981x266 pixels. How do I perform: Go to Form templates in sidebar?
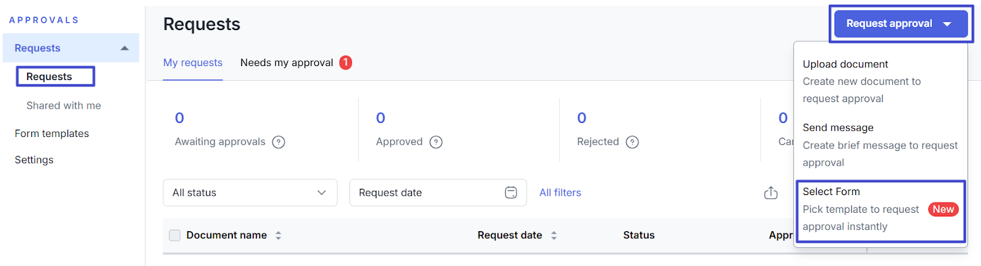(x=52, y=133)
